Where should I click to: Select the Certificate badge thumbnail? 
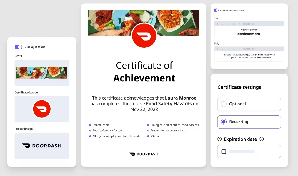(x=41, y=109)
